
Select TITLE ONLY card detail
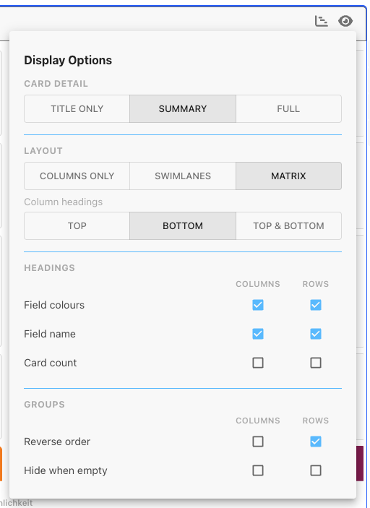77,109
